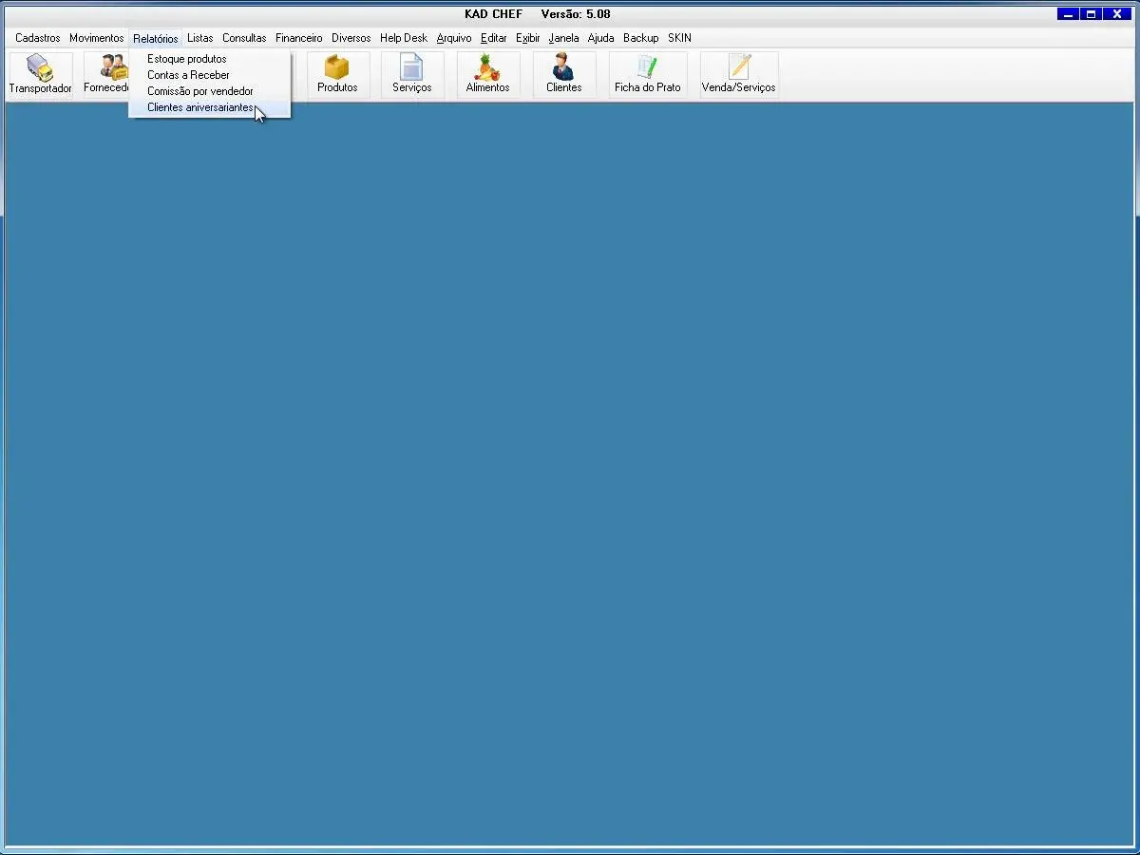The width and height of the screenshot is (1140, 855).
Task: Open the Editar menu
Action: [494, 38]
